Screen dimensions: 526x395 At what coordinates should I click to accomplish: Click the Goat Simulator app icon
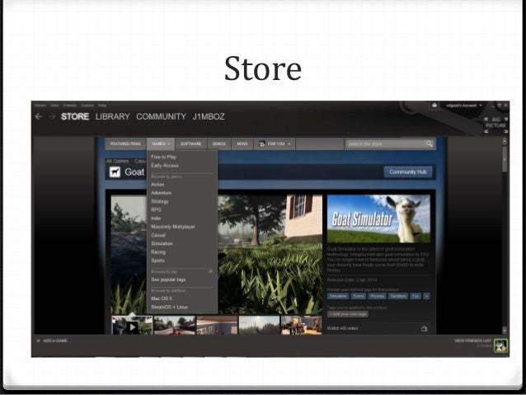115,172
